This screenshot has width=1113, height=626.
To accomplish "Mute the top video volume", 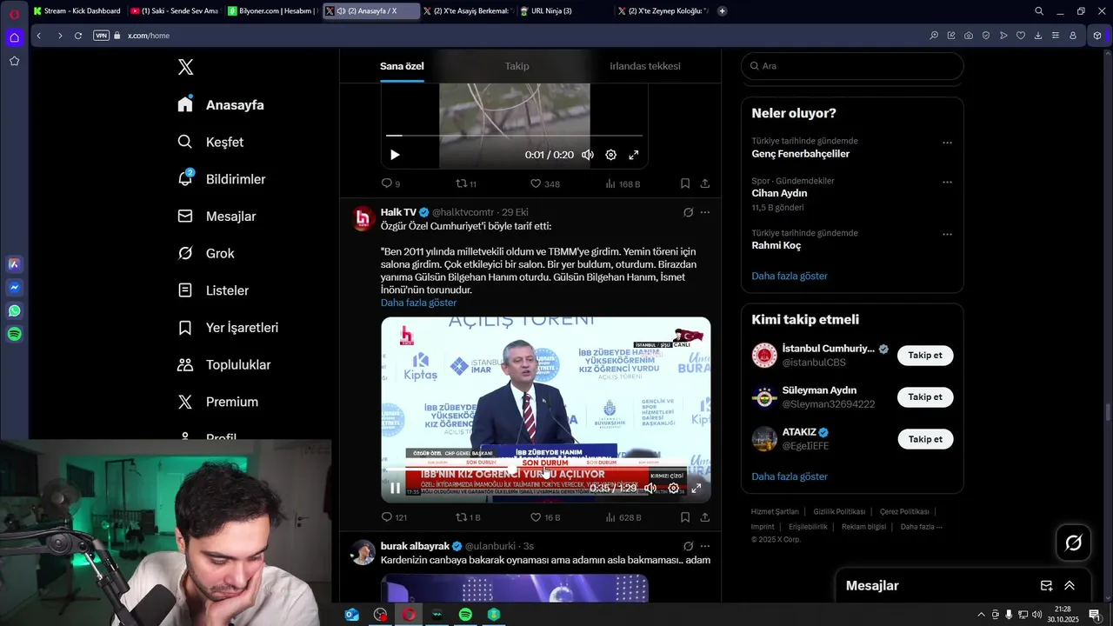I will (588, 155).
